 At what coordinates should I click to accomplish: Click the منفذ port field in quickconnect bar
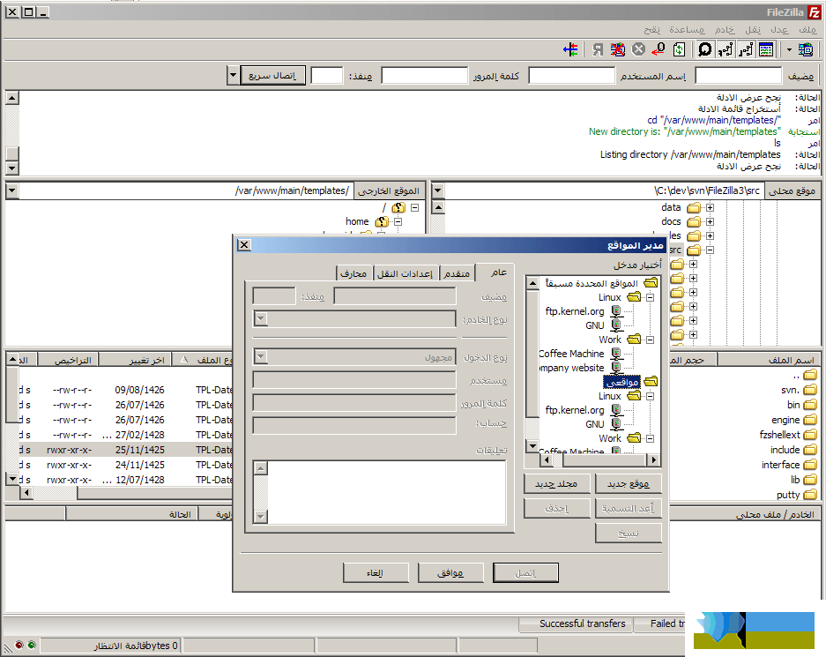tap(326, 75)
